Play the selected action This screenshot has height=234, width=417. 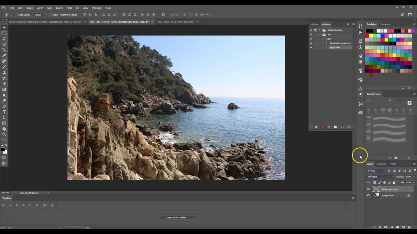click(x=329, y=127)
